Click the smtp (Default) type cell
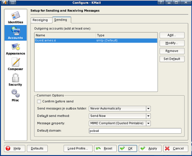Image resolution: width=192 pixels, height=156 pixels. pos(107,41)
